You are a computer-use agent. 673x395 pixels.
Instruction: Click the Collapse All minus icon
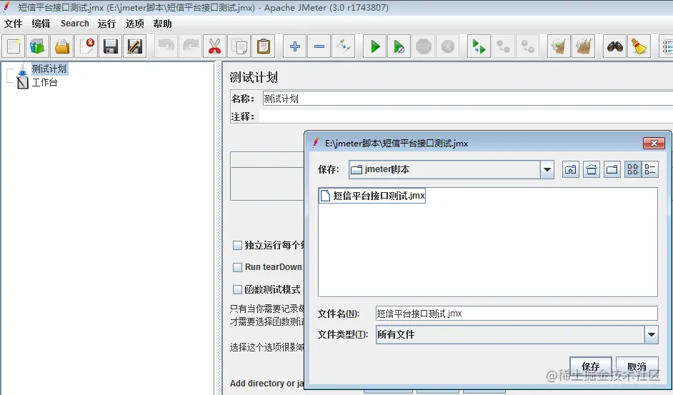pyautogui.click(x=319, y=46)
